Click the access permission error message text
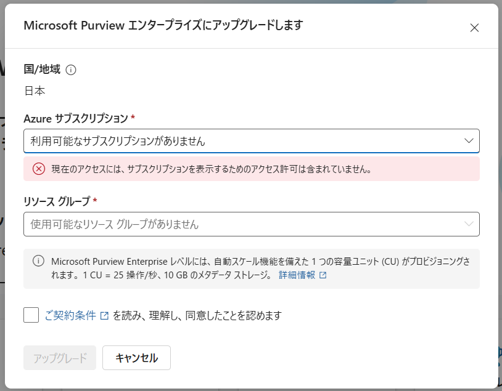This screenshot has width=502, height=391. tap(212, 169)
